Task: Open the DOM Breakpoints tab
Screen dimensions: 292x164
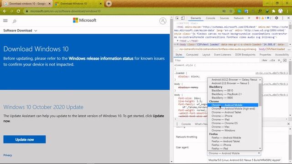Action: [x=245, y=55]
